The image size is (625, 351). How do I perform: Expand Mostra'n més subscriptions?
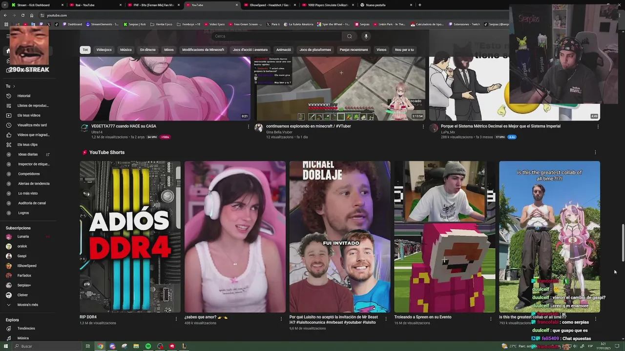click(27, 305)
